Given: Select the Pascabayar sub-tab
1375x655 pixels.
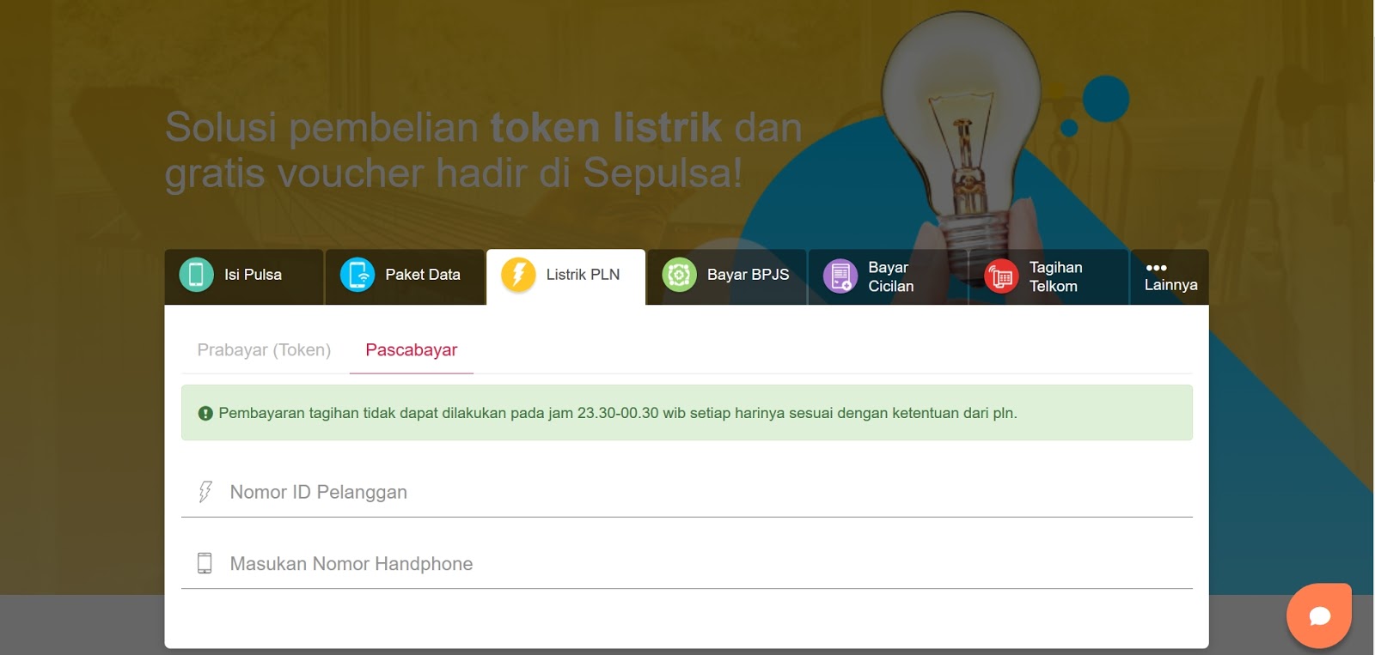Looking at the screenshot, I should coord(412,350).
